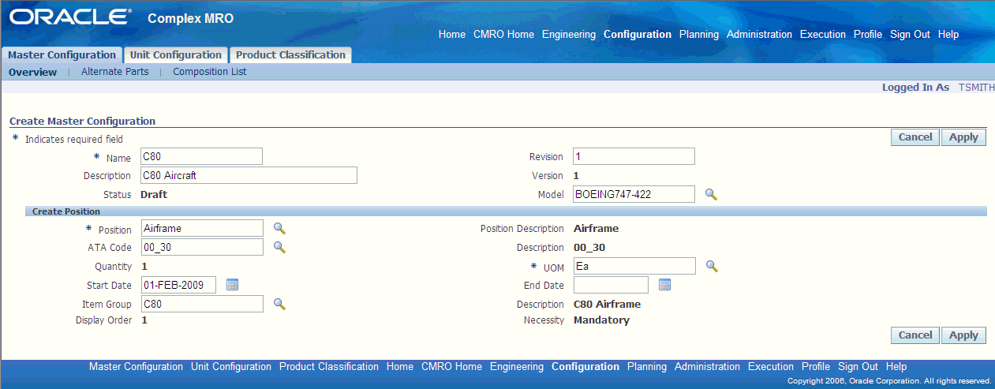Open the footer Profile link

tap(816, 367)
